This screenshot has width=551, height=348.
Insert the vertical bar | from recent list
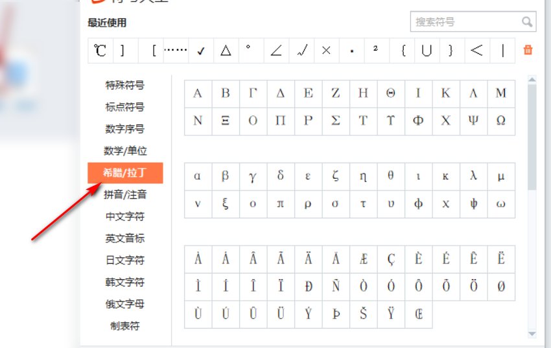tap(502, 51)
